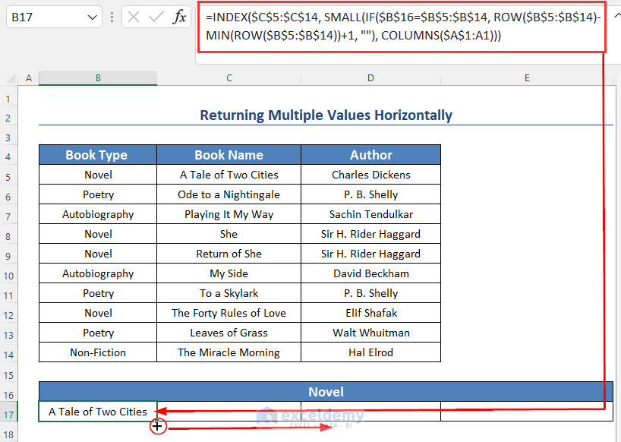Click the Select All triangle corner
621x442 pixels.
click(11, 78)
